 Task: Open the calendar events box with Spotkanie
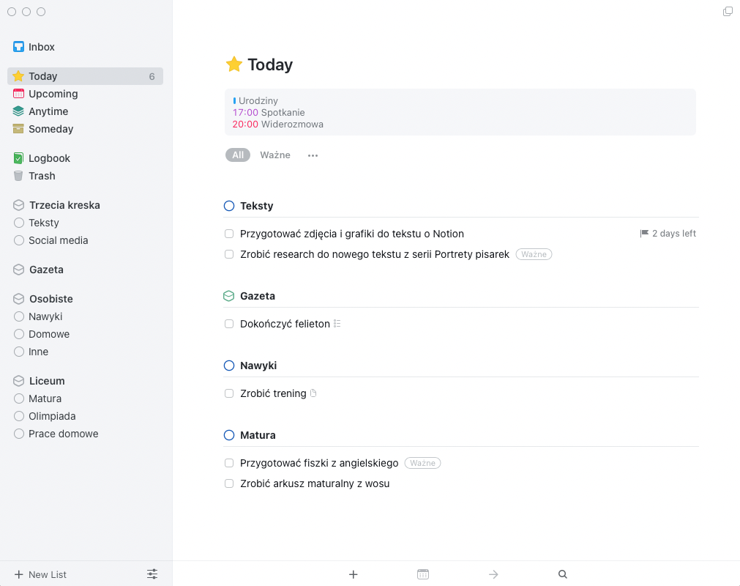coord(460,112)
